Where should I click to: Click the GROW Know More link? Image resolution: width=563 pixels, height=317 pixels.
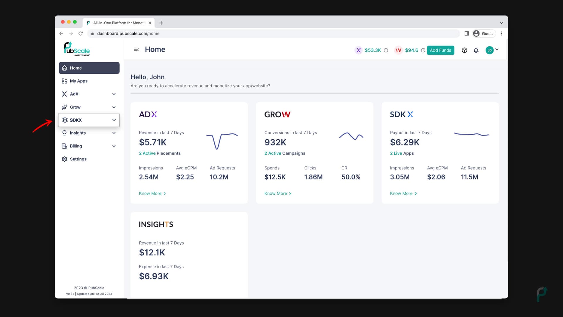(278, 193)
